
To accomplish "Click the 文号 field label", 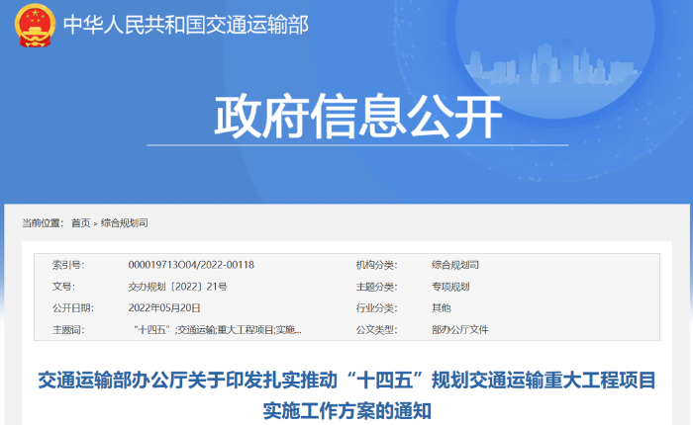I will click(x=62, y=287).
